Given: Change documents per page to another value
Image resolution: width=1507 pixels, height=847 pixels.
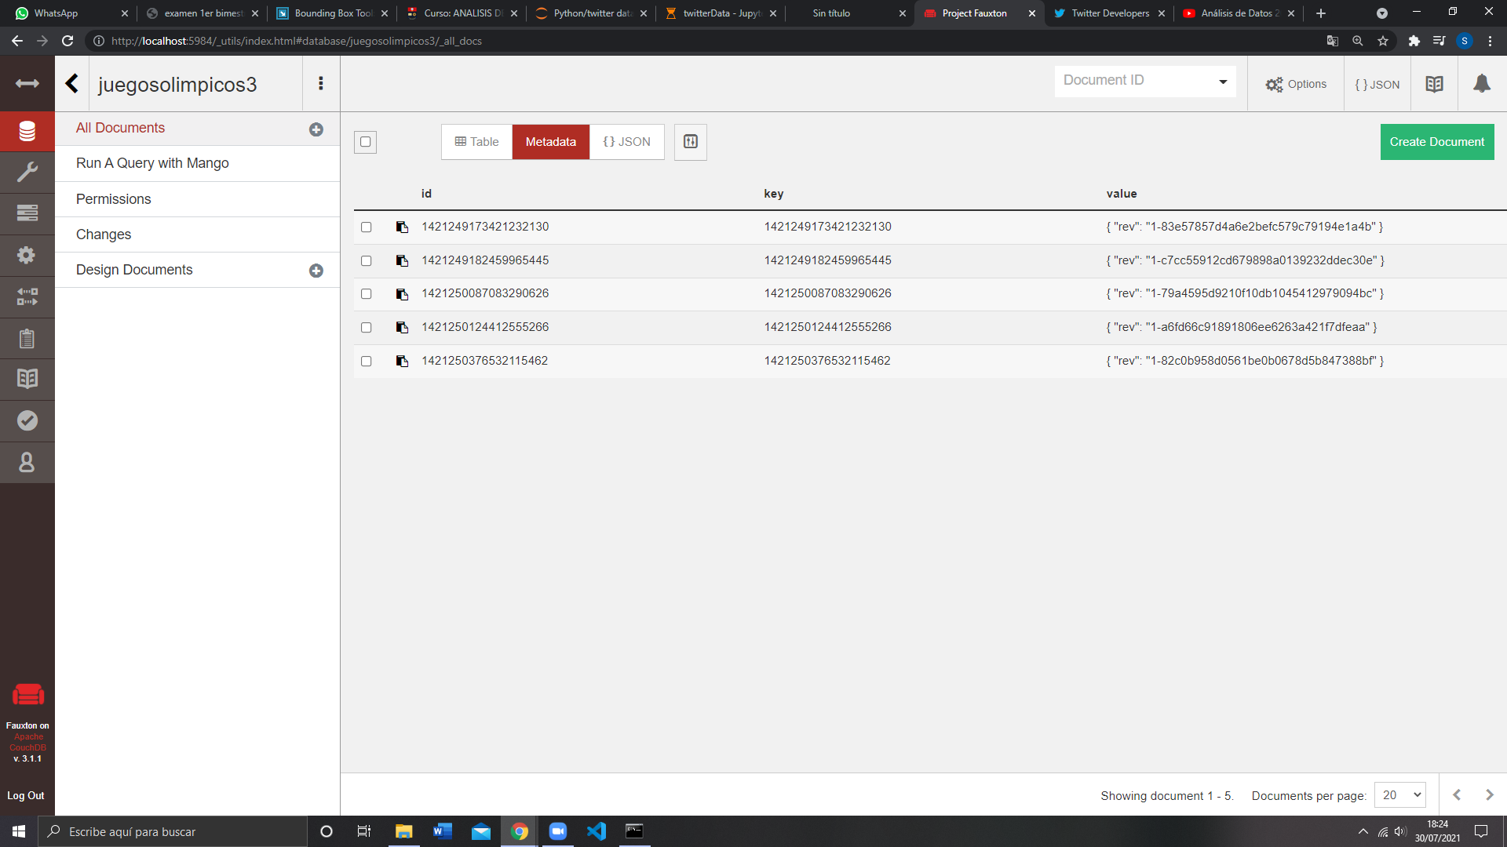Looking at the screenshot, I should [x=1399, y=794].
